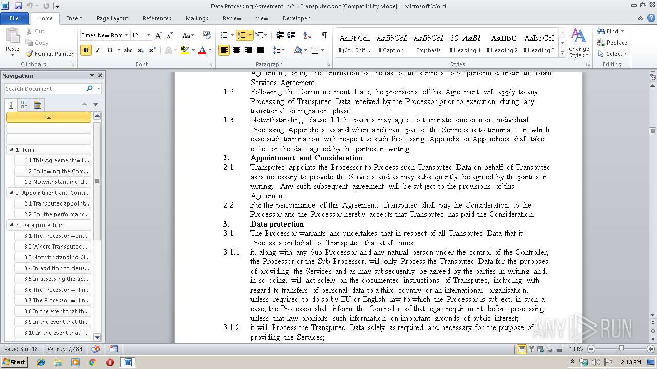This screenshot has height=369, width=657.
Task: Open the font size dropdown
Action: click(x=149, y=35)
